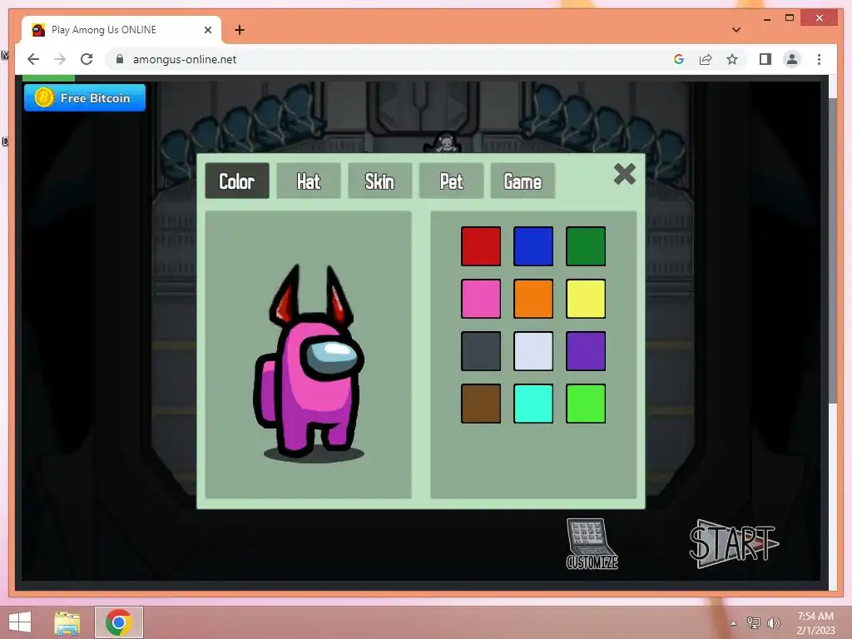Open a new browser tab

point(240,30)
